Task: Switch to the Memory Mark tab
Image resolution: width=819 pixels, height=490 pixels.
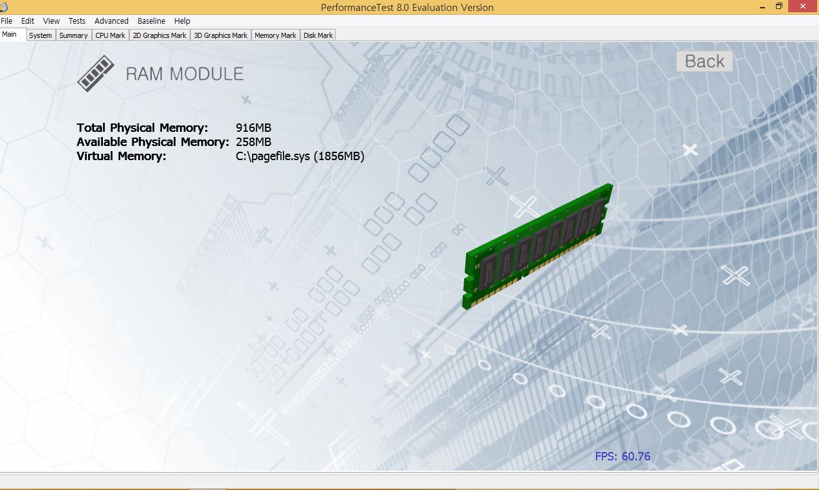Action: point(275,35)
